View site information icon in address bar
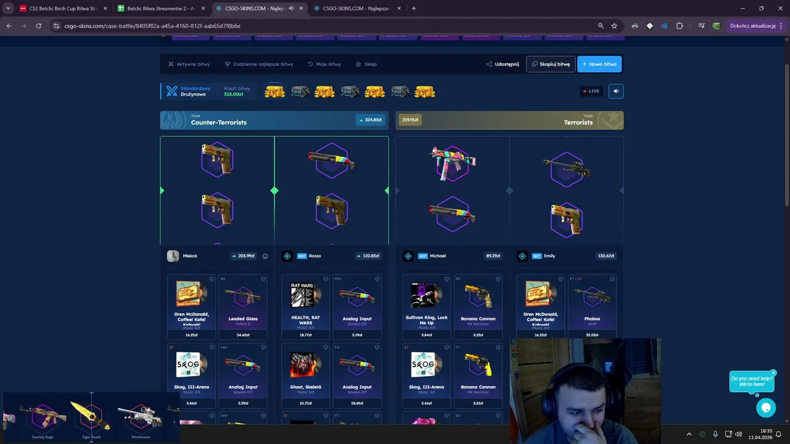 pos(56,26)
